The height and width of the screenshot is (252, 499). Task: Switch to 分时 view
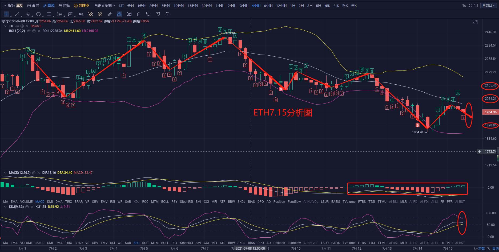point(131,6)
